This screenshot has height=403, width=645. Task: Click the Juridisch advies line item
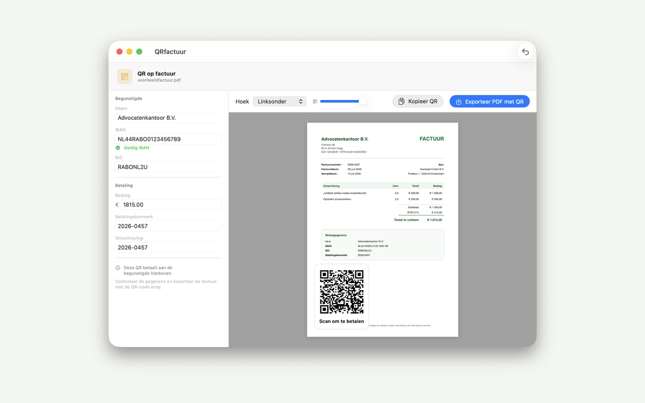point(382,193)
